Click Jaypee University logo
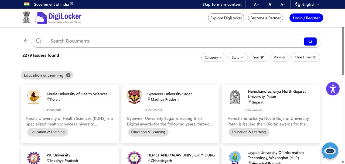The height and width of the screenshot is (164, 345). [x=235, y=158]
